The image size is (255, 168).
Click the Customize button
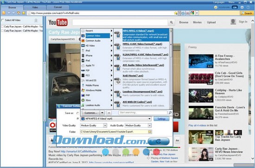pyautogui.click(x=91, y=113)
